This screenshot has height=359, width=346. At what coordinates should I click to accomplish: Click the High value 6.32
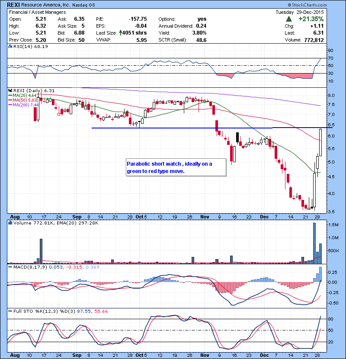tap(41, 26)
